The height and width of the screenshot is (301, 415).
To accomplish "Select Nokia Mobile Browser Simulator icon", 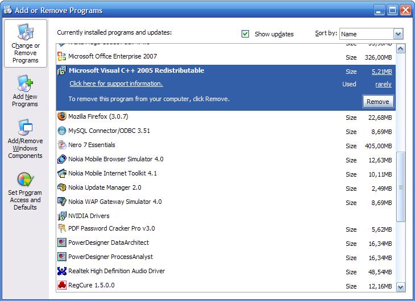I will (61, 159).
